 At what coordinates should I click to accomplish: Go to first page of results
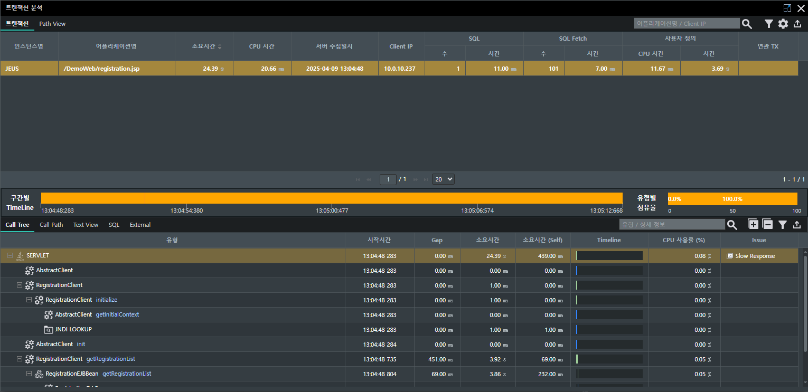tap(358, 179)
